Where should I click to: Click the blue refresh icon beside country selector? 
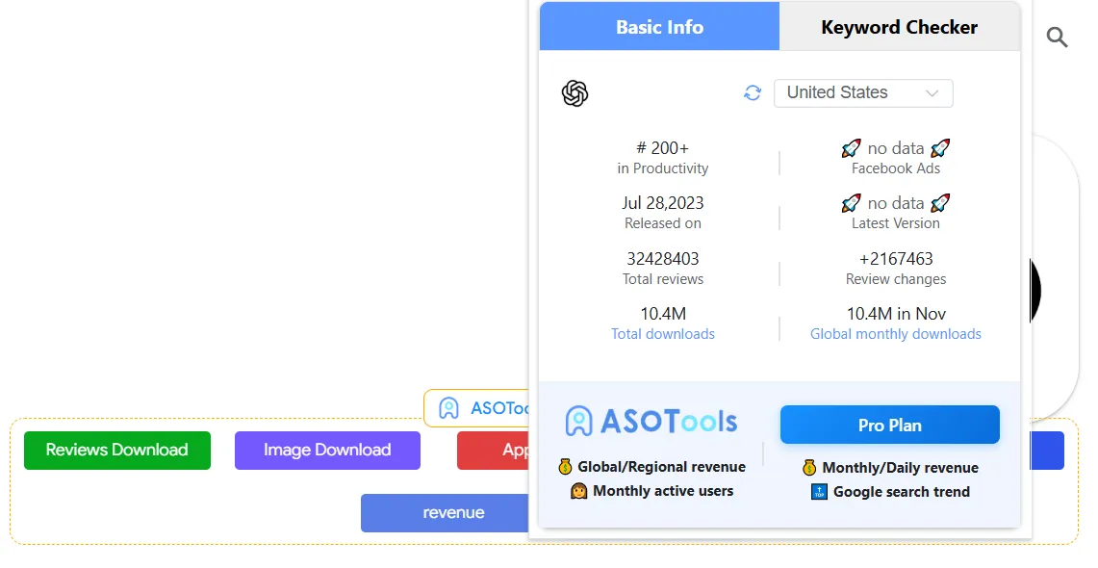(x=753, y=93)
